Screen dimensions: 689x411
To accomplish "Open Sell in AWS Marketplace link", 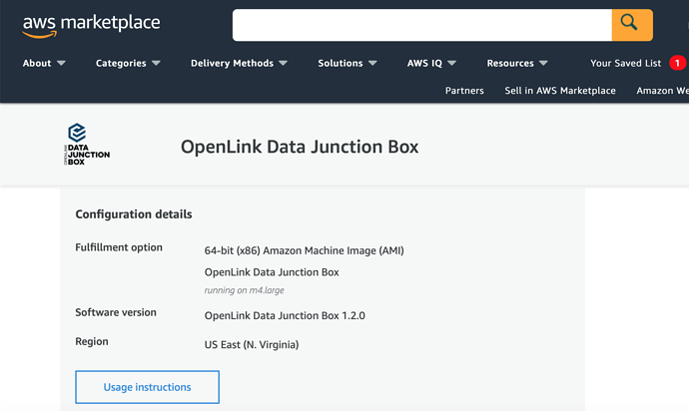I will point(560,91).
